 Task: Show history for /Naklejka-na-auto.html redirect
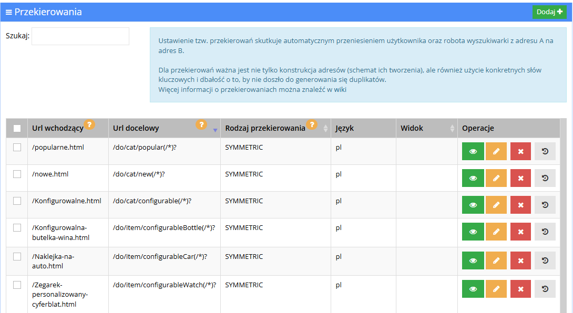coord(545,260)
